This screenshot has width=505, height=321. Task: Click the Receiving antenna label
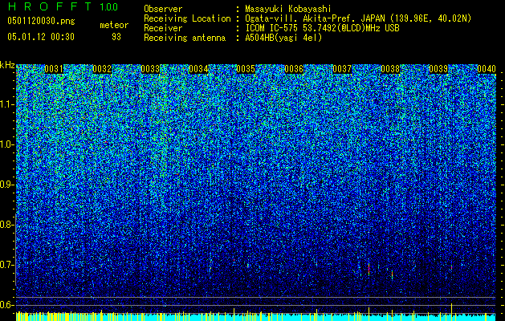coord(185,38)
